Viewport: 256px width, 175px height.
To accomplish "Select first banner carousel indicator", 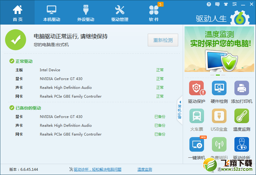I will pyautogui.click(x=212, y=75).
